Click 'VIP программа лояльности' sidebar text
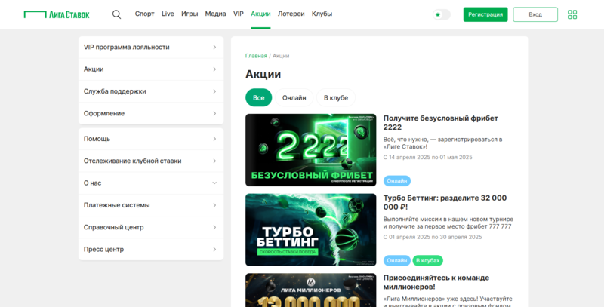 point(126,48)
